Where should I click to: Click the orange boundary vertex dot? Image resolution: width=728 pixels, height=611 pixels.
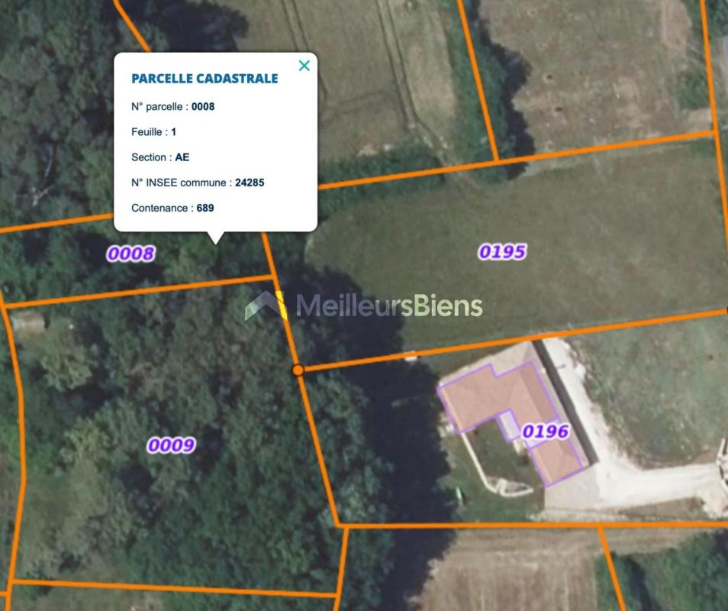coord(298,370)
